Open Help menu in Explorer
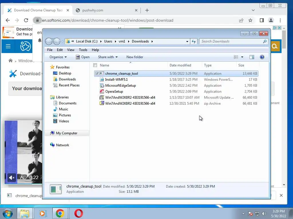 pyautogui.click(x=95, y=50)
